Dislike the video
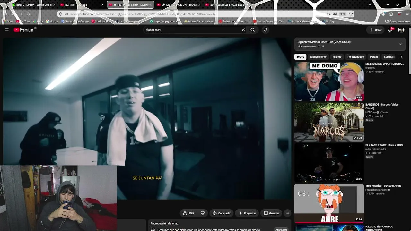This screenshot has height=231, width=411. coord(203,213)
